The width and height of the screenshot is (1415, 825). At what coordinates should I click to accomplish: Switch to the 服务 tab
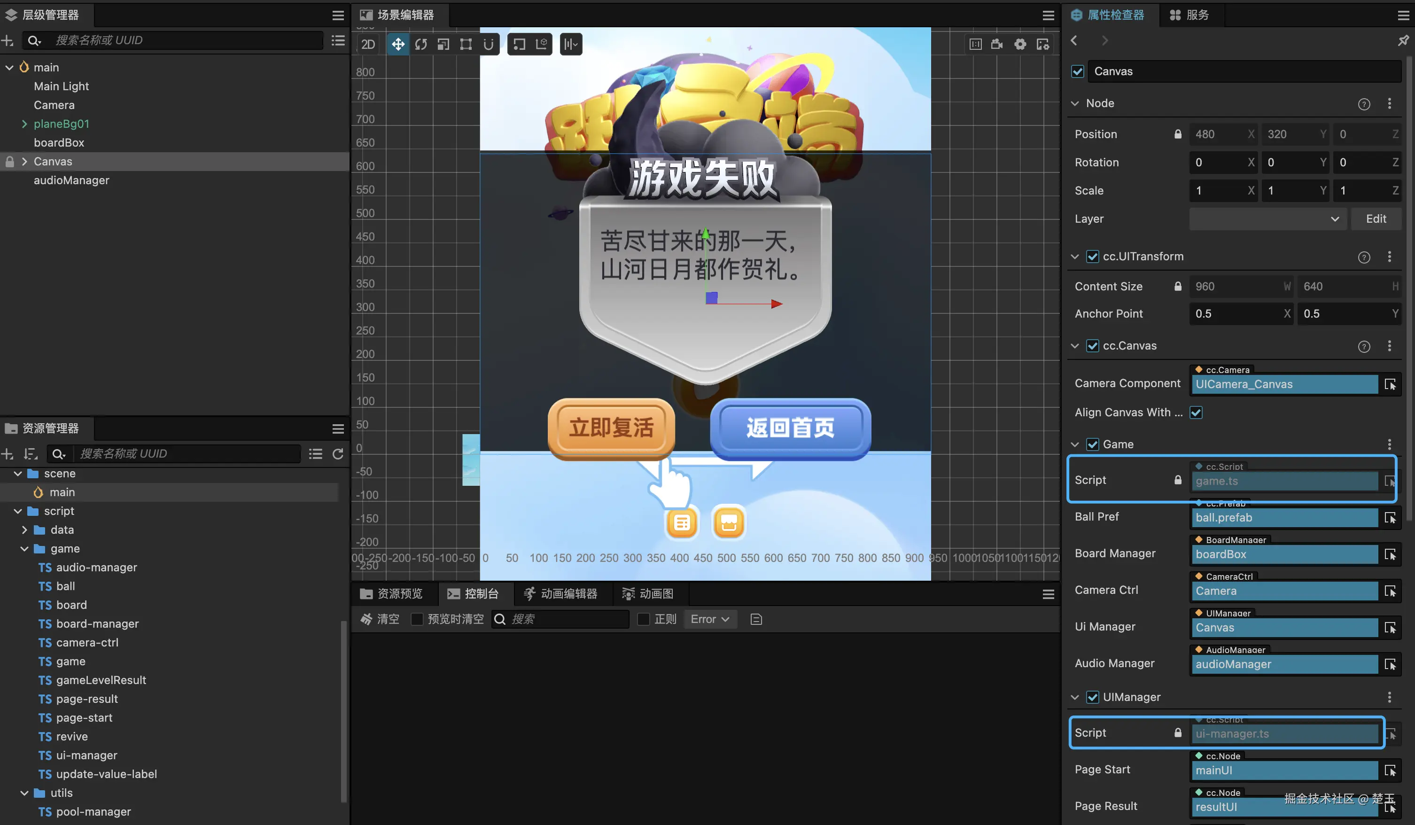coord(1190,15)
